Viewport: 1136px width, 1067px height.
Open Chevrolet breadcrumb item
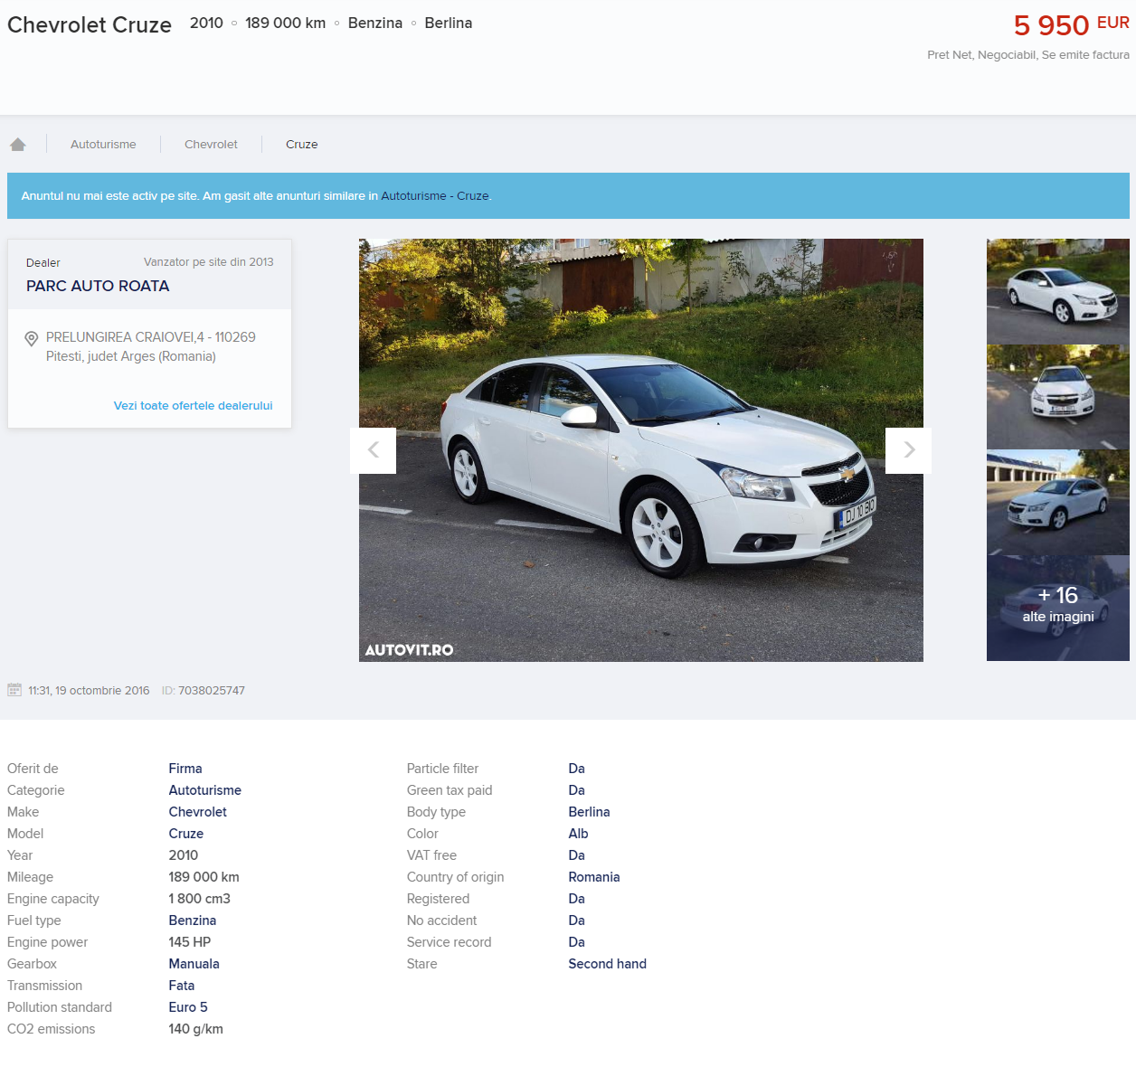coord(211,145)
